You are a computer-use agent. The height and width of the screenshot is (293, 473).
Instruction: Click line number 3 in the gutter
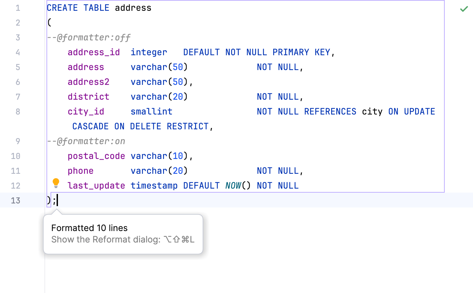coord(18,37)
